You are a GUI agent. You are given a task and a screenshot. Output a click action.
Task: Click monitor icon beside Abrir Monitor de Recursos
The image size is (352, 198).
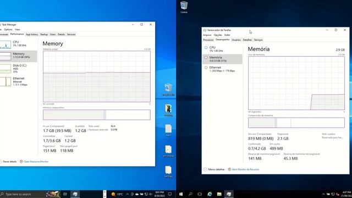point(229,169)
